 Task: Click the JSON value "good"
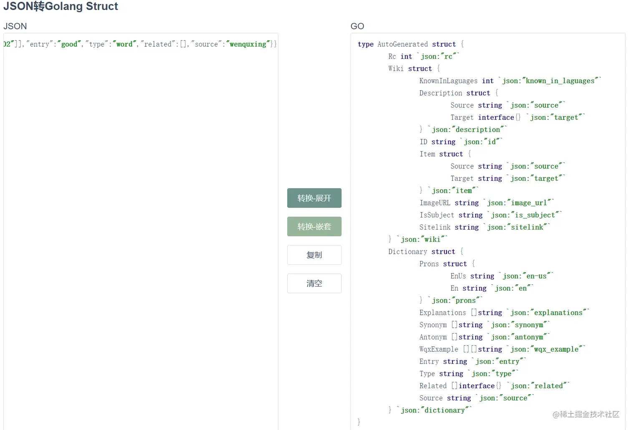69,44
